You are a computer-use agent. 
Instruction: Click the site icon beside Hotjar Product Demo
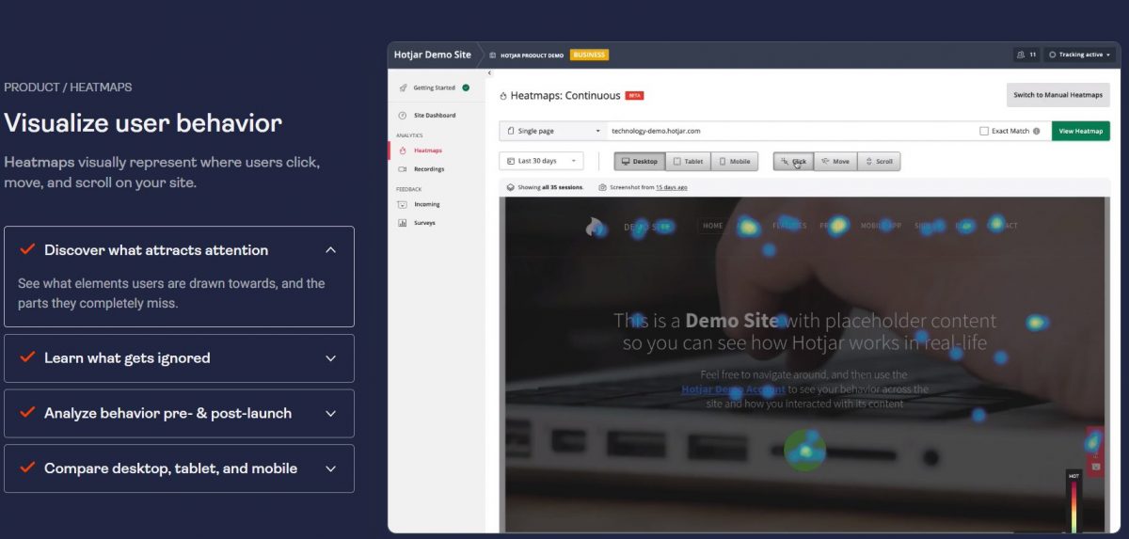[492, 55]
